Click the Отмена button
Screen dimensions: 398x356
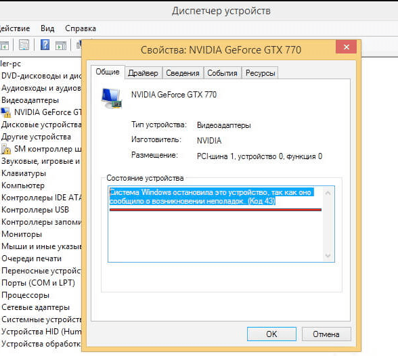coord(326,334)
